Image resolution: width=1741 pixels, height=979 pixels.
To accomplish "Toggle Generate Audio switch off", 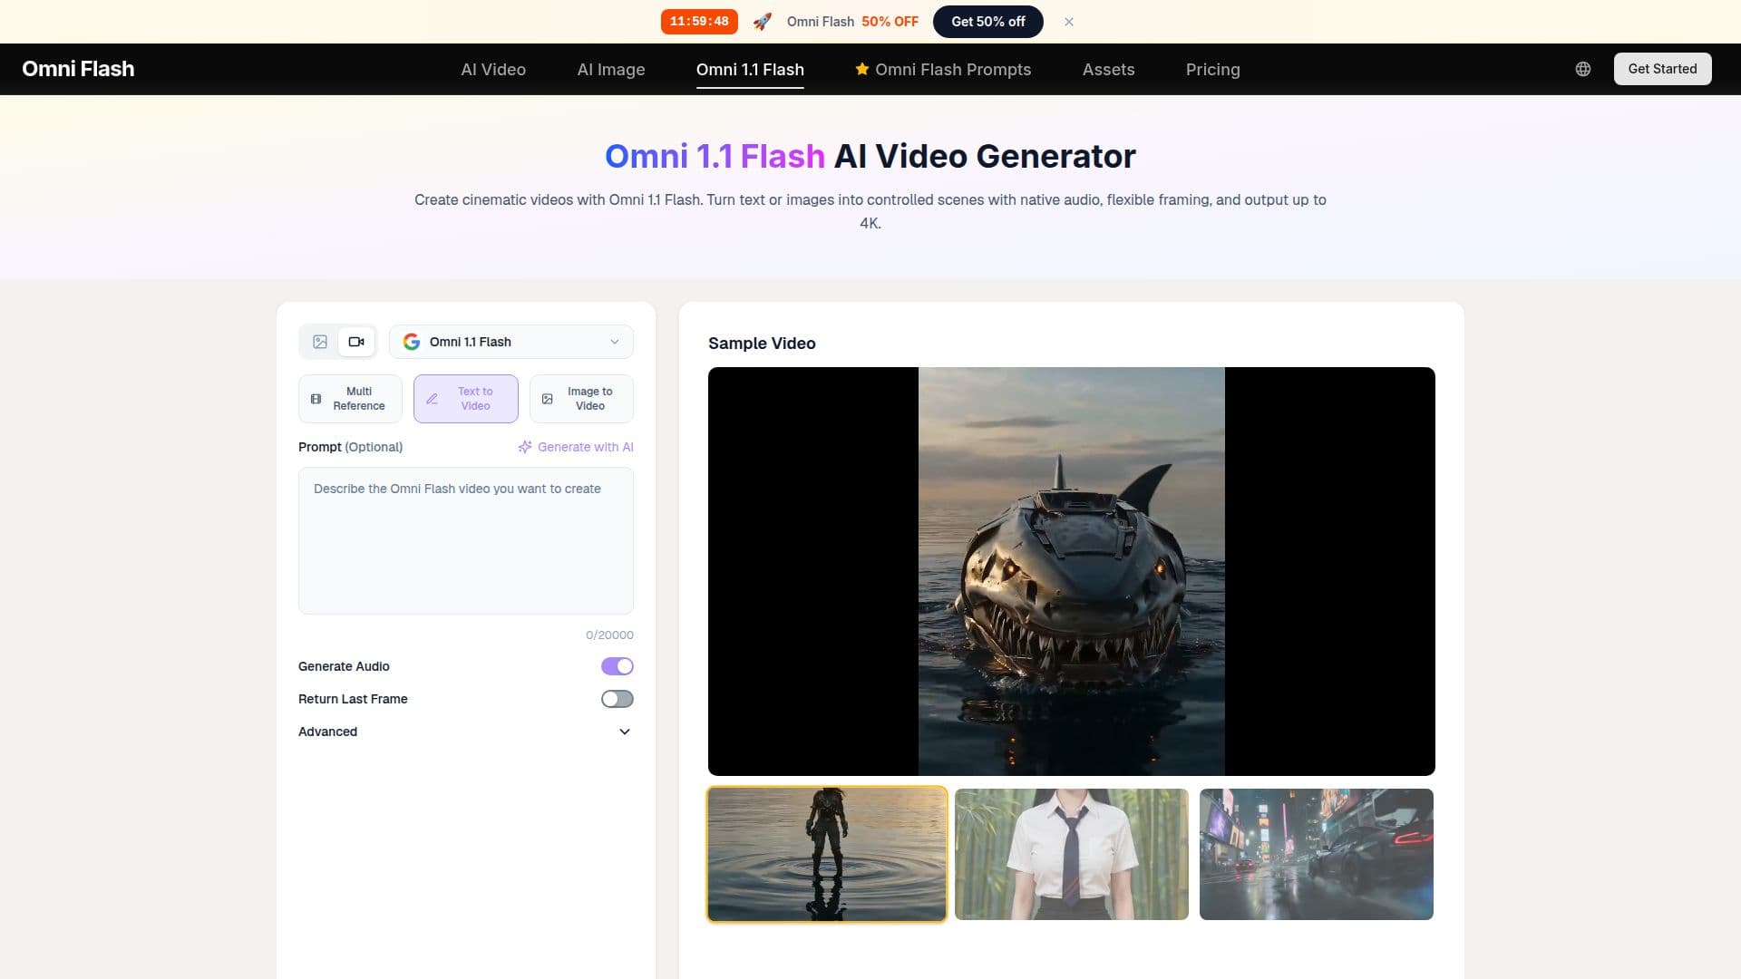I will (618, 666).
